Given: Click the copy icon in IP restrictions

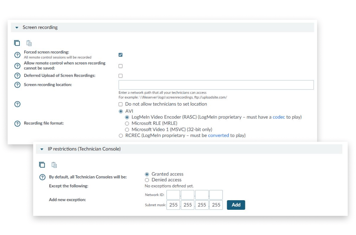Looking at the screenshot, I should [42, 165].
